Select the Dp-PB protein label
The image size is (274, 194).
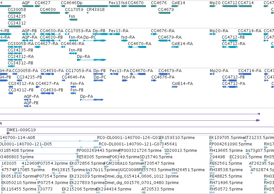[99, 71]
